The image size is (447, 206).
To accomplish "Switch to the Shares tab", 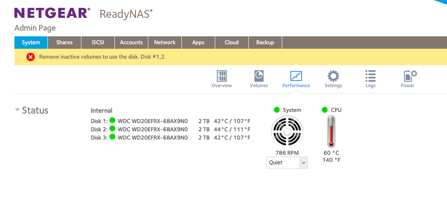I will [64, 42].
